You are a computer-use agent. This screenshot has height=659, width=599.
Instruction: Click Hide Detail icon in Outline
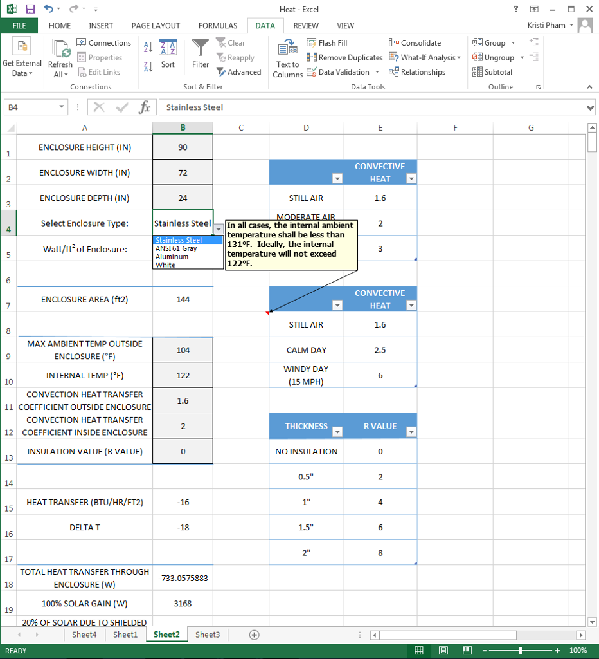point(534,57)
